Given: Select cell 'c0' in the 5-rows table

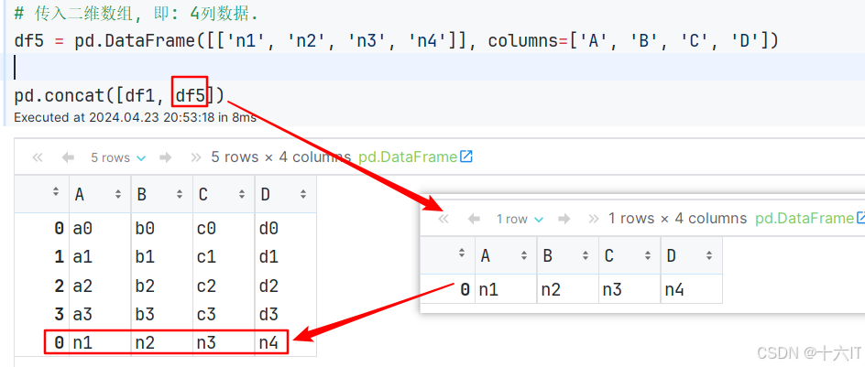Looking at the screenshot, I should [224, 228].
